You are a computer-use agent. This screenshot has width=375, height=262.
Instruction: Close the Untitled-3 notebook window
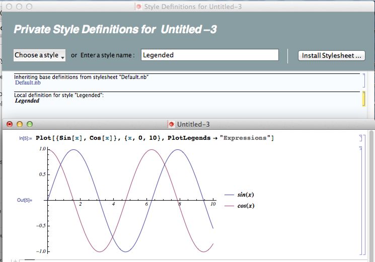click(10, 124)
